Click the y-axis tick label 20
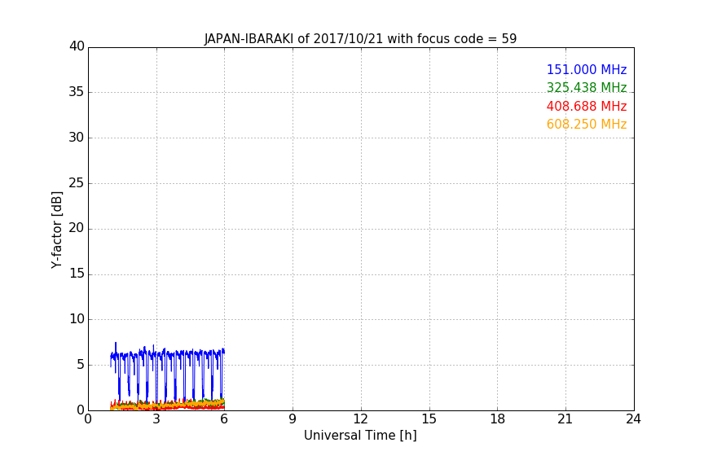The height and width of the screenshot is (469, 704). 77,228
